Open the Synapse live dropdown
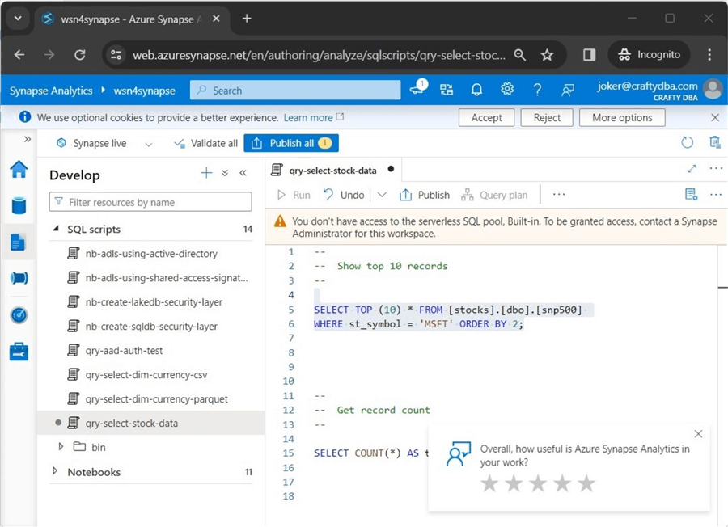The height and width of the screenshot is (527, 728). tap(148, 144)
